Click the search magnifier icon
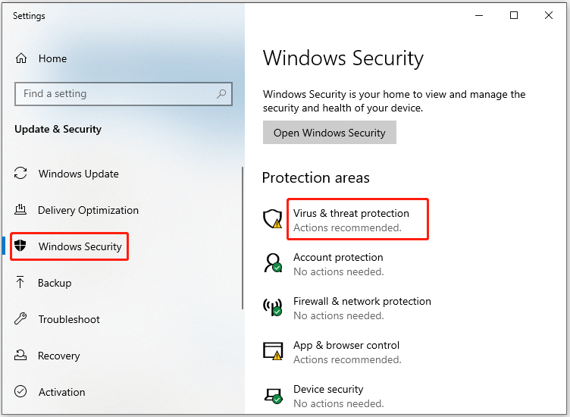Screen dimensions: 570x417 [x=221, y=94]
